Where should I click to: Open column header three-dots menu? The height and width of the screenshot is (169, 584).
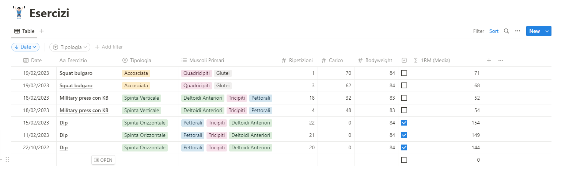[501, 60]
